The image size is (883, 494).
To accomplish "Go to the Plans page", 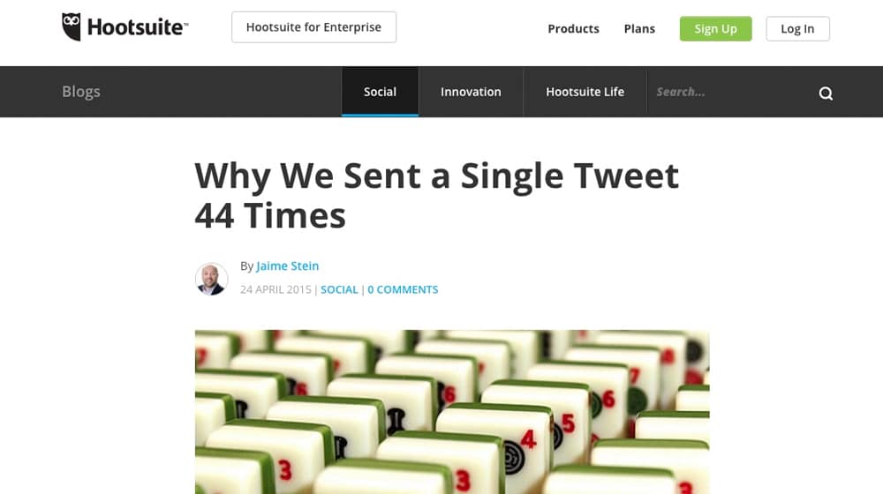I will (639, 28).
